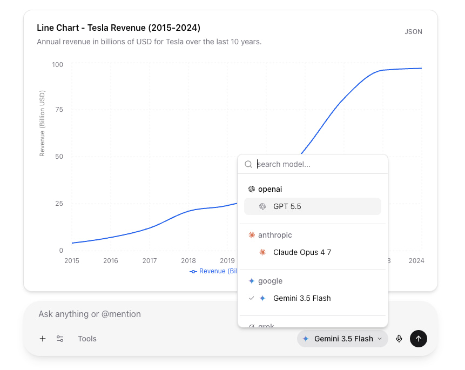This screenshot has height=370, width=465.
Task: Click the 75 y-axis value
Action: click(x=59, y=110)
